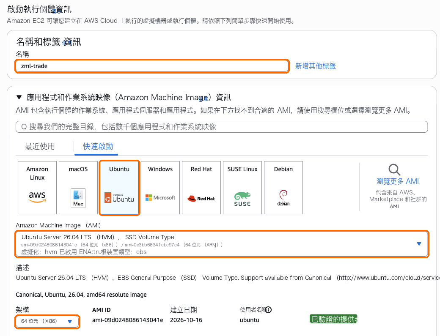This screenshot has width=440, height=336.
Task: Click the AMI ID value ami-09d0248086143041e
Action: (x=127, y=320)
